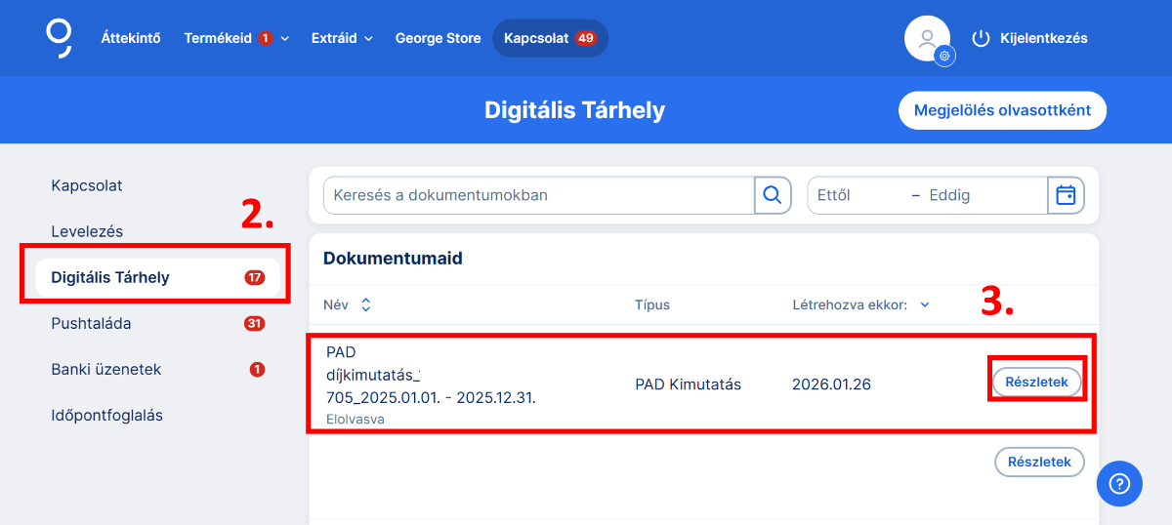Open the user profile avatar
Image resolution: width=1172 pixels, height=525 pixels.
pyautogui.click(x=927, y=38)
